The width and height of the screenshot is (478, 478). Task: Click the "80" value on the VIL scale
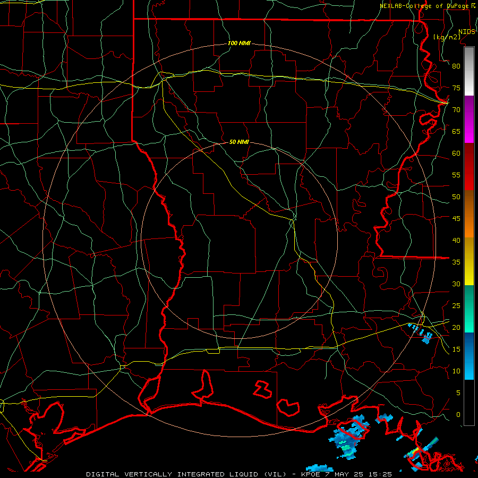[456, 66]
